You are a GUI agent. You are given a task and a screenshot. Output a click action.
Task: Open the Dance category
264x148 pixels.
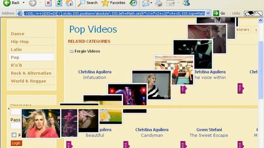[17, 34]
